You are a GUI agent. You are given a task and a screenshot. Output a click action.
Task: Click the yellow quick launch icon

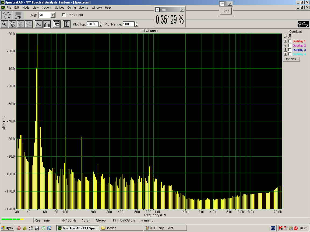[x=25, y=228]
